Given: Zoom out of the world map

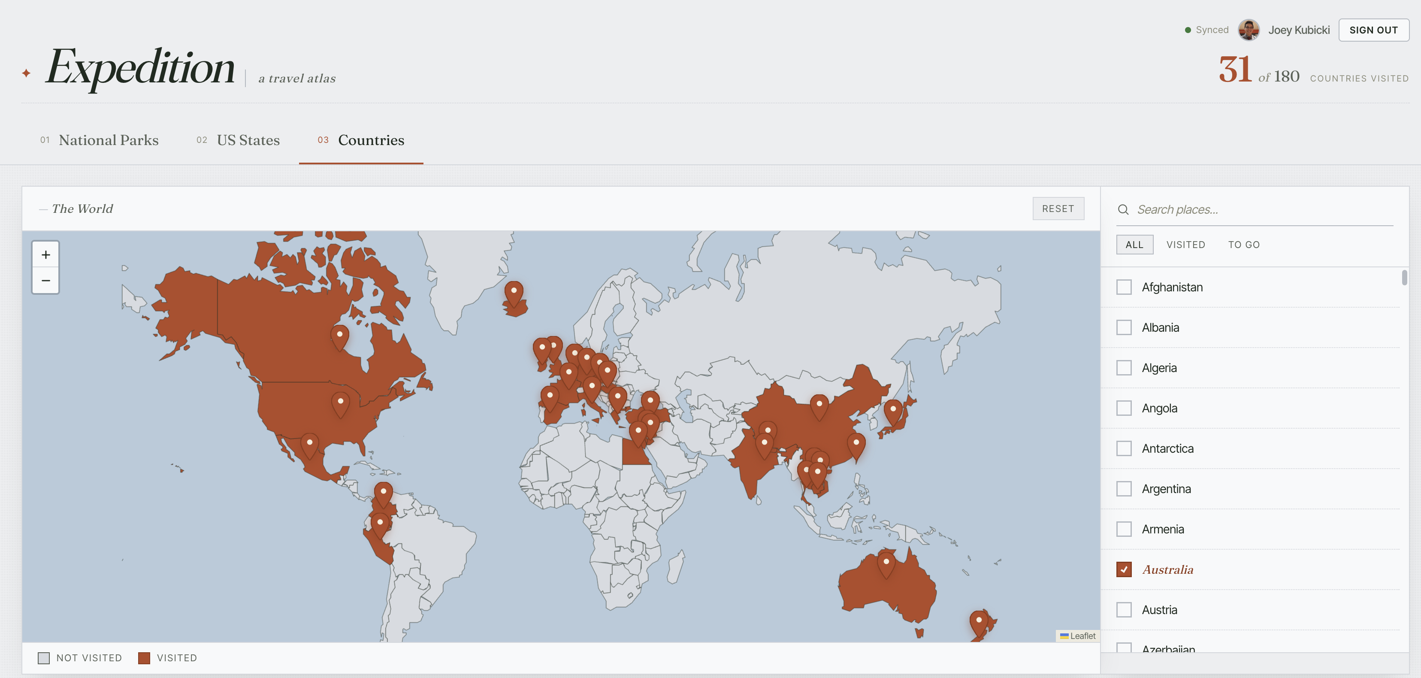Looking at the screenshot, I should 46,280.
